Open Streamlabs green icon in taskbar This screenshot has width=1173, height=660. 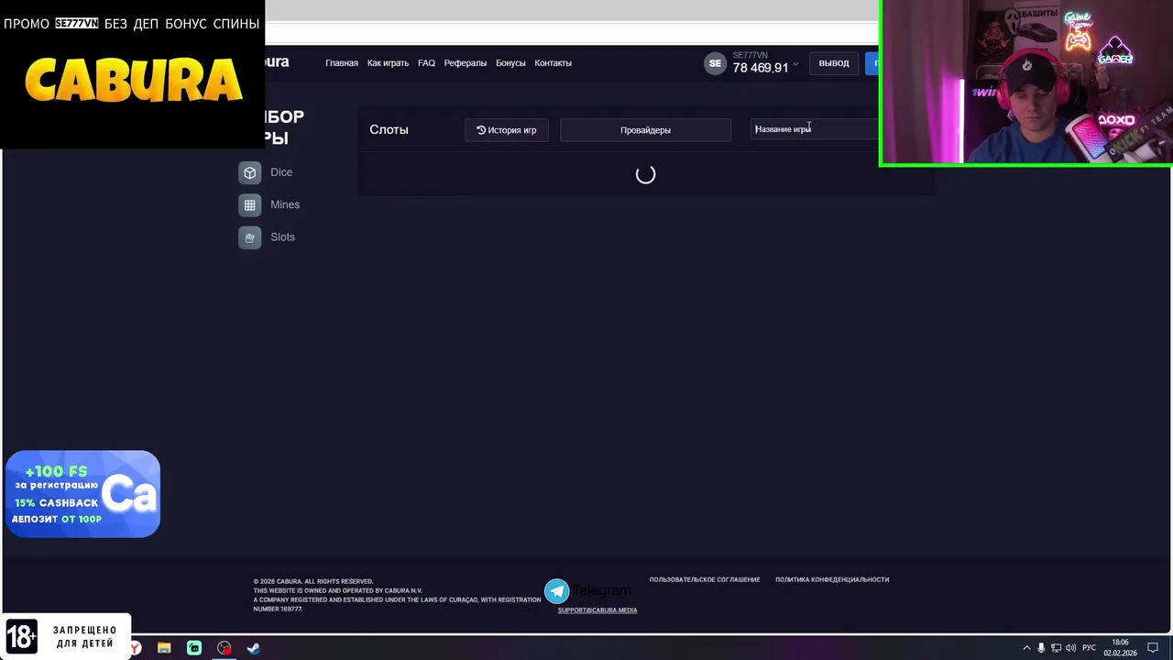194,648
